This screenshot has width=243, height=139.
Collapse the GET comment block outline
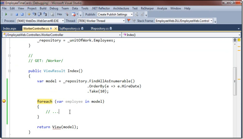click(9, 56)
